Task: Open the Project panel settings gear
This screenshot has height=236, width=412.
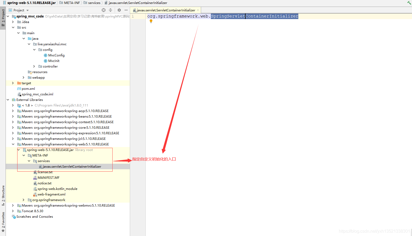Action: (x=119, y=10)
